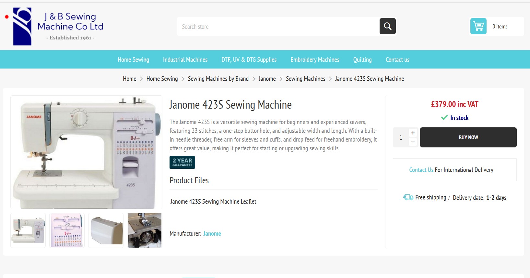The image size is (530, 278).
Task: Click the Janome manufacturer link
Action: coord(212,233)
